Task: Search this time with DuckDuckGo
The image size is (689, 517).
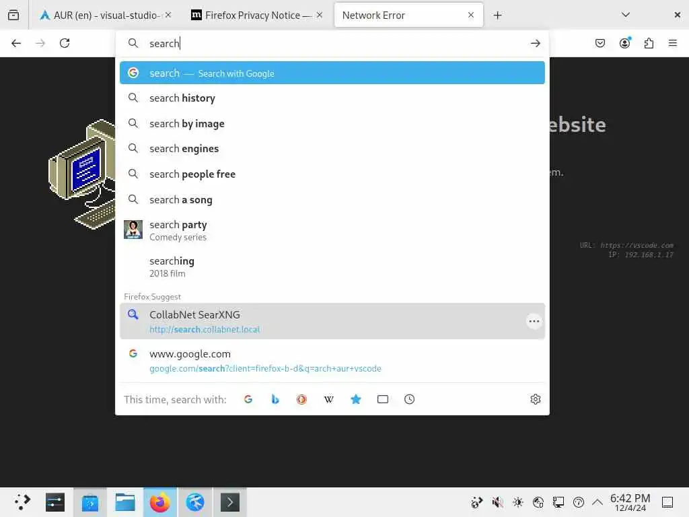Action: click(x=301, y=399)
